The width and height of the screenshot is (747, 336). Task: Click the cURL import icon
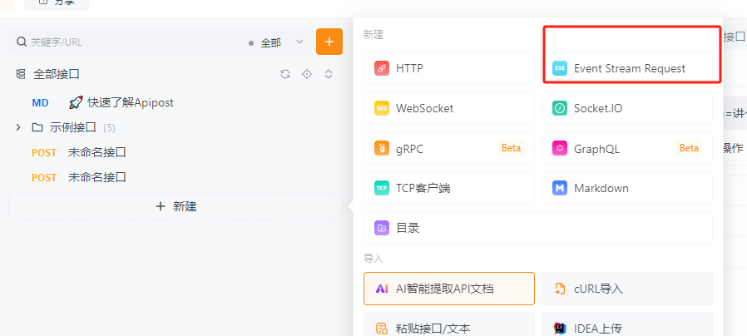click(560, 289)
